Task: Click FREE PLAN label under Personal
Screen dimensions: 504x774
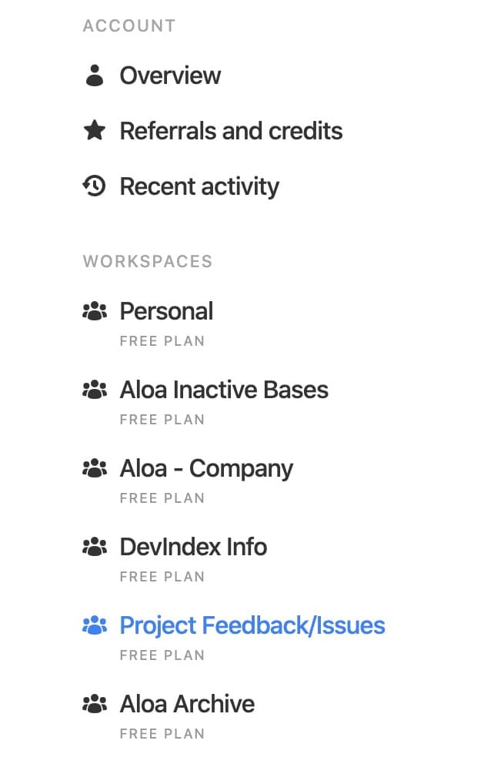Action: tap(162, 341)
